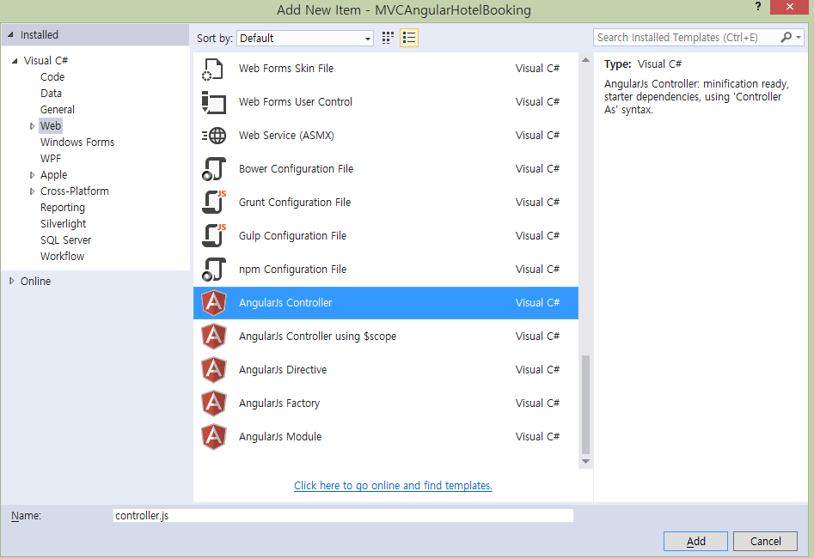Screen dimensions: 814x558
Task: Select the Workflow category
Action: [x=62, y=257]
